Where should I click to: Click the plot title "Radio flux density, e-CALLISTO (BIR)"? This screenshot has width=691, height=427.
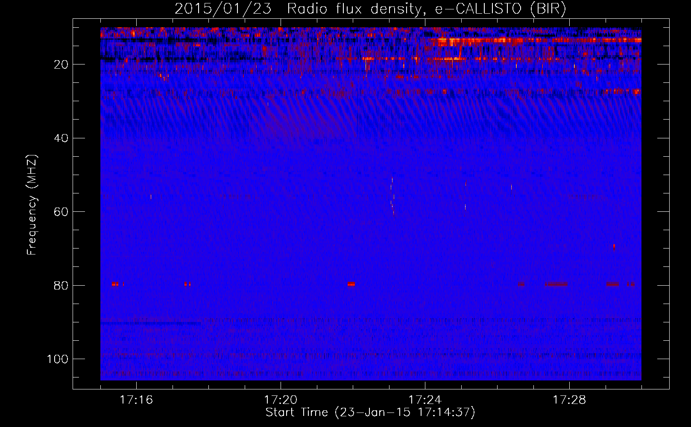[x=426, y=9]
